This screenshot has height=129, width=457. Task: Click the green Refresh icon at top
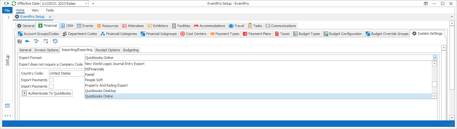click(x=13, y=4)
